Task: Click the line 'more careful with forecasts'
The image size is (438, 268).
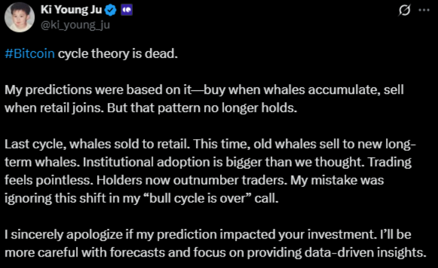Action: pos(215,252)
